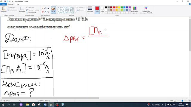Image resolution: width=191 pixels, height=107 pixels.
Task: Choose the four-point star shape
Action: (61, 12)
